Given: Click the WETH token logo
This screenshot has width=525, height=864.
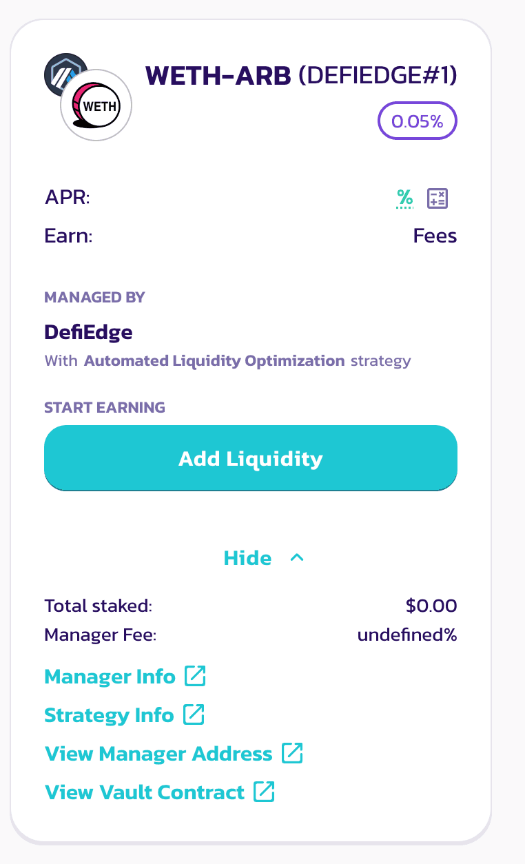Looking at the screenshot, I should [96, 106].
